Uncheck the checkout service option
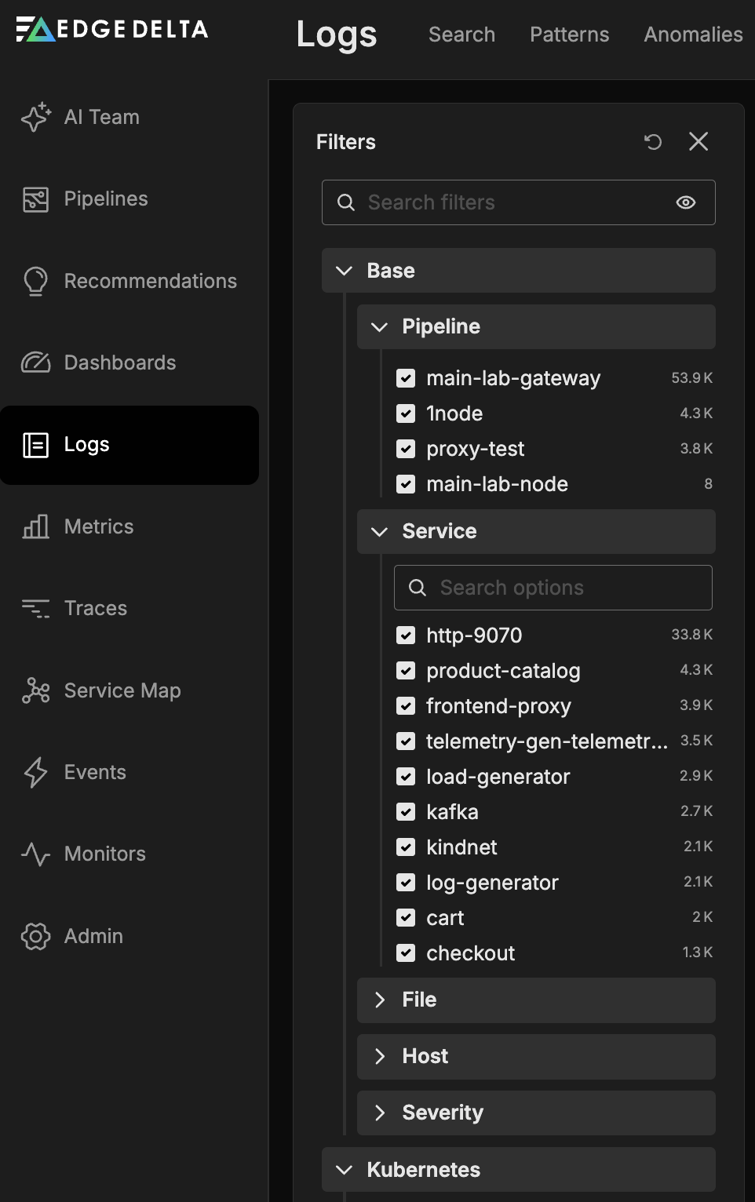Viewport: 755px width, 1202px height. tap(406, 953)
